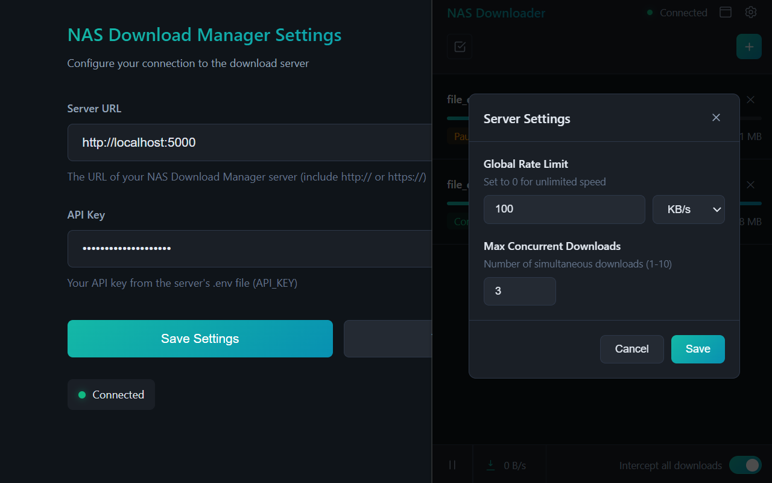This screenshot has width=772, height=483.
Task: Click 'Number of simultaneous downloads (1-10)' hint
Action: coord(578,264)
